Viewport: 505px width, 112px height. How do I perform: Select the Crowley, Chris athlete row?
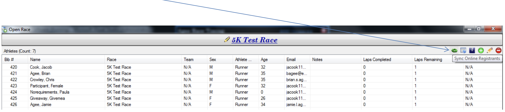pos(42,80)
